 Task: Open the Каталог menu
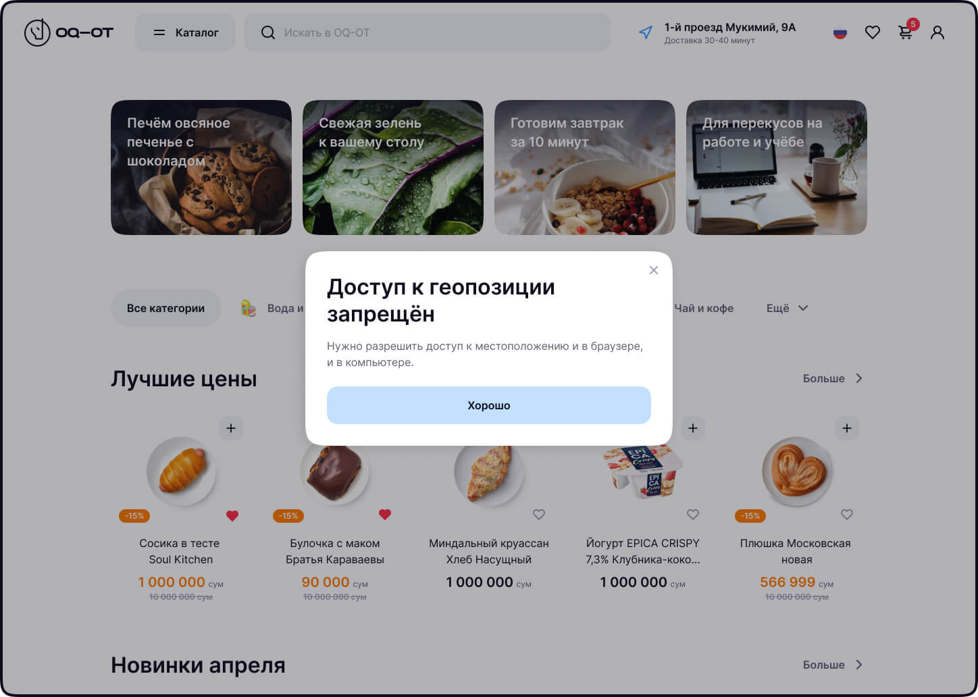pyautogui.click(x=186, y=32)
